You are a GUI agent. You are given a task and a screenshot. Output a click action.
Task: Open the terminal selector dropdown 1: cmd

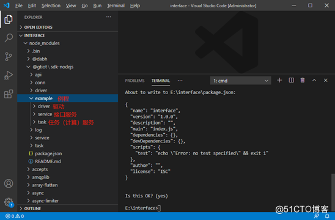[x=241, y=81]
